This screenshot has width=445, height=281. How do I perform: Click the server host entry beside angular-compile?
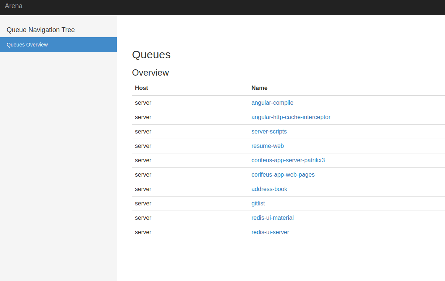143,103
